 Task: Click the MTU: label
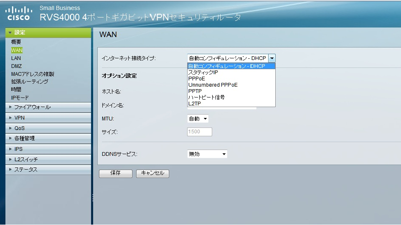[x=108, y=119]
